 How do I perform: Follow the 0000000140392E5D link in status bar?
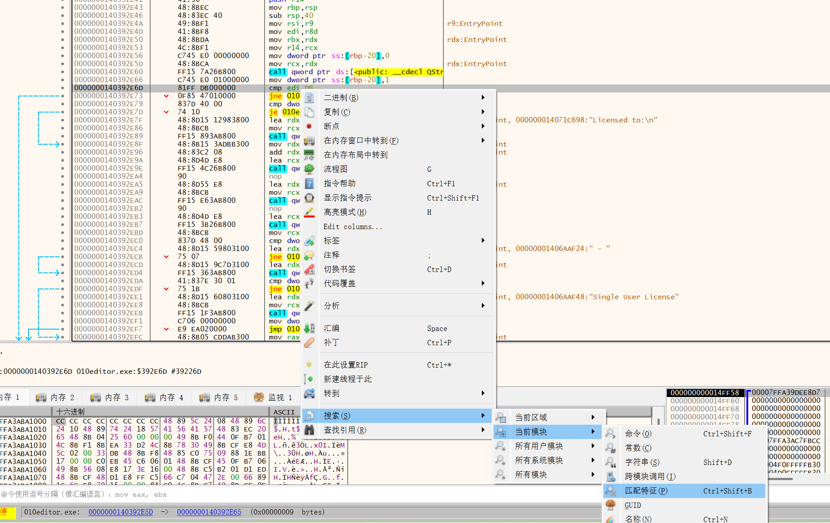click(121, 512)
